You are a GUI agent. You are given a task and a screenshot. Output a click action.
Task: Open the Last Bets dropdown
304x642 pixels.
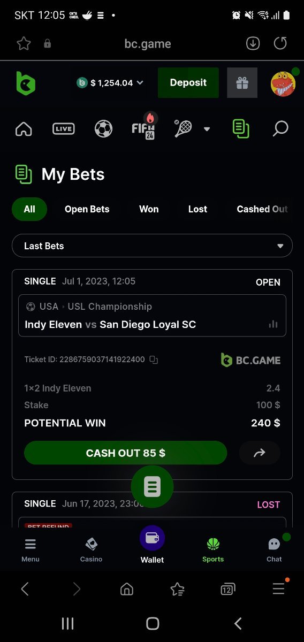pos(152,246)
